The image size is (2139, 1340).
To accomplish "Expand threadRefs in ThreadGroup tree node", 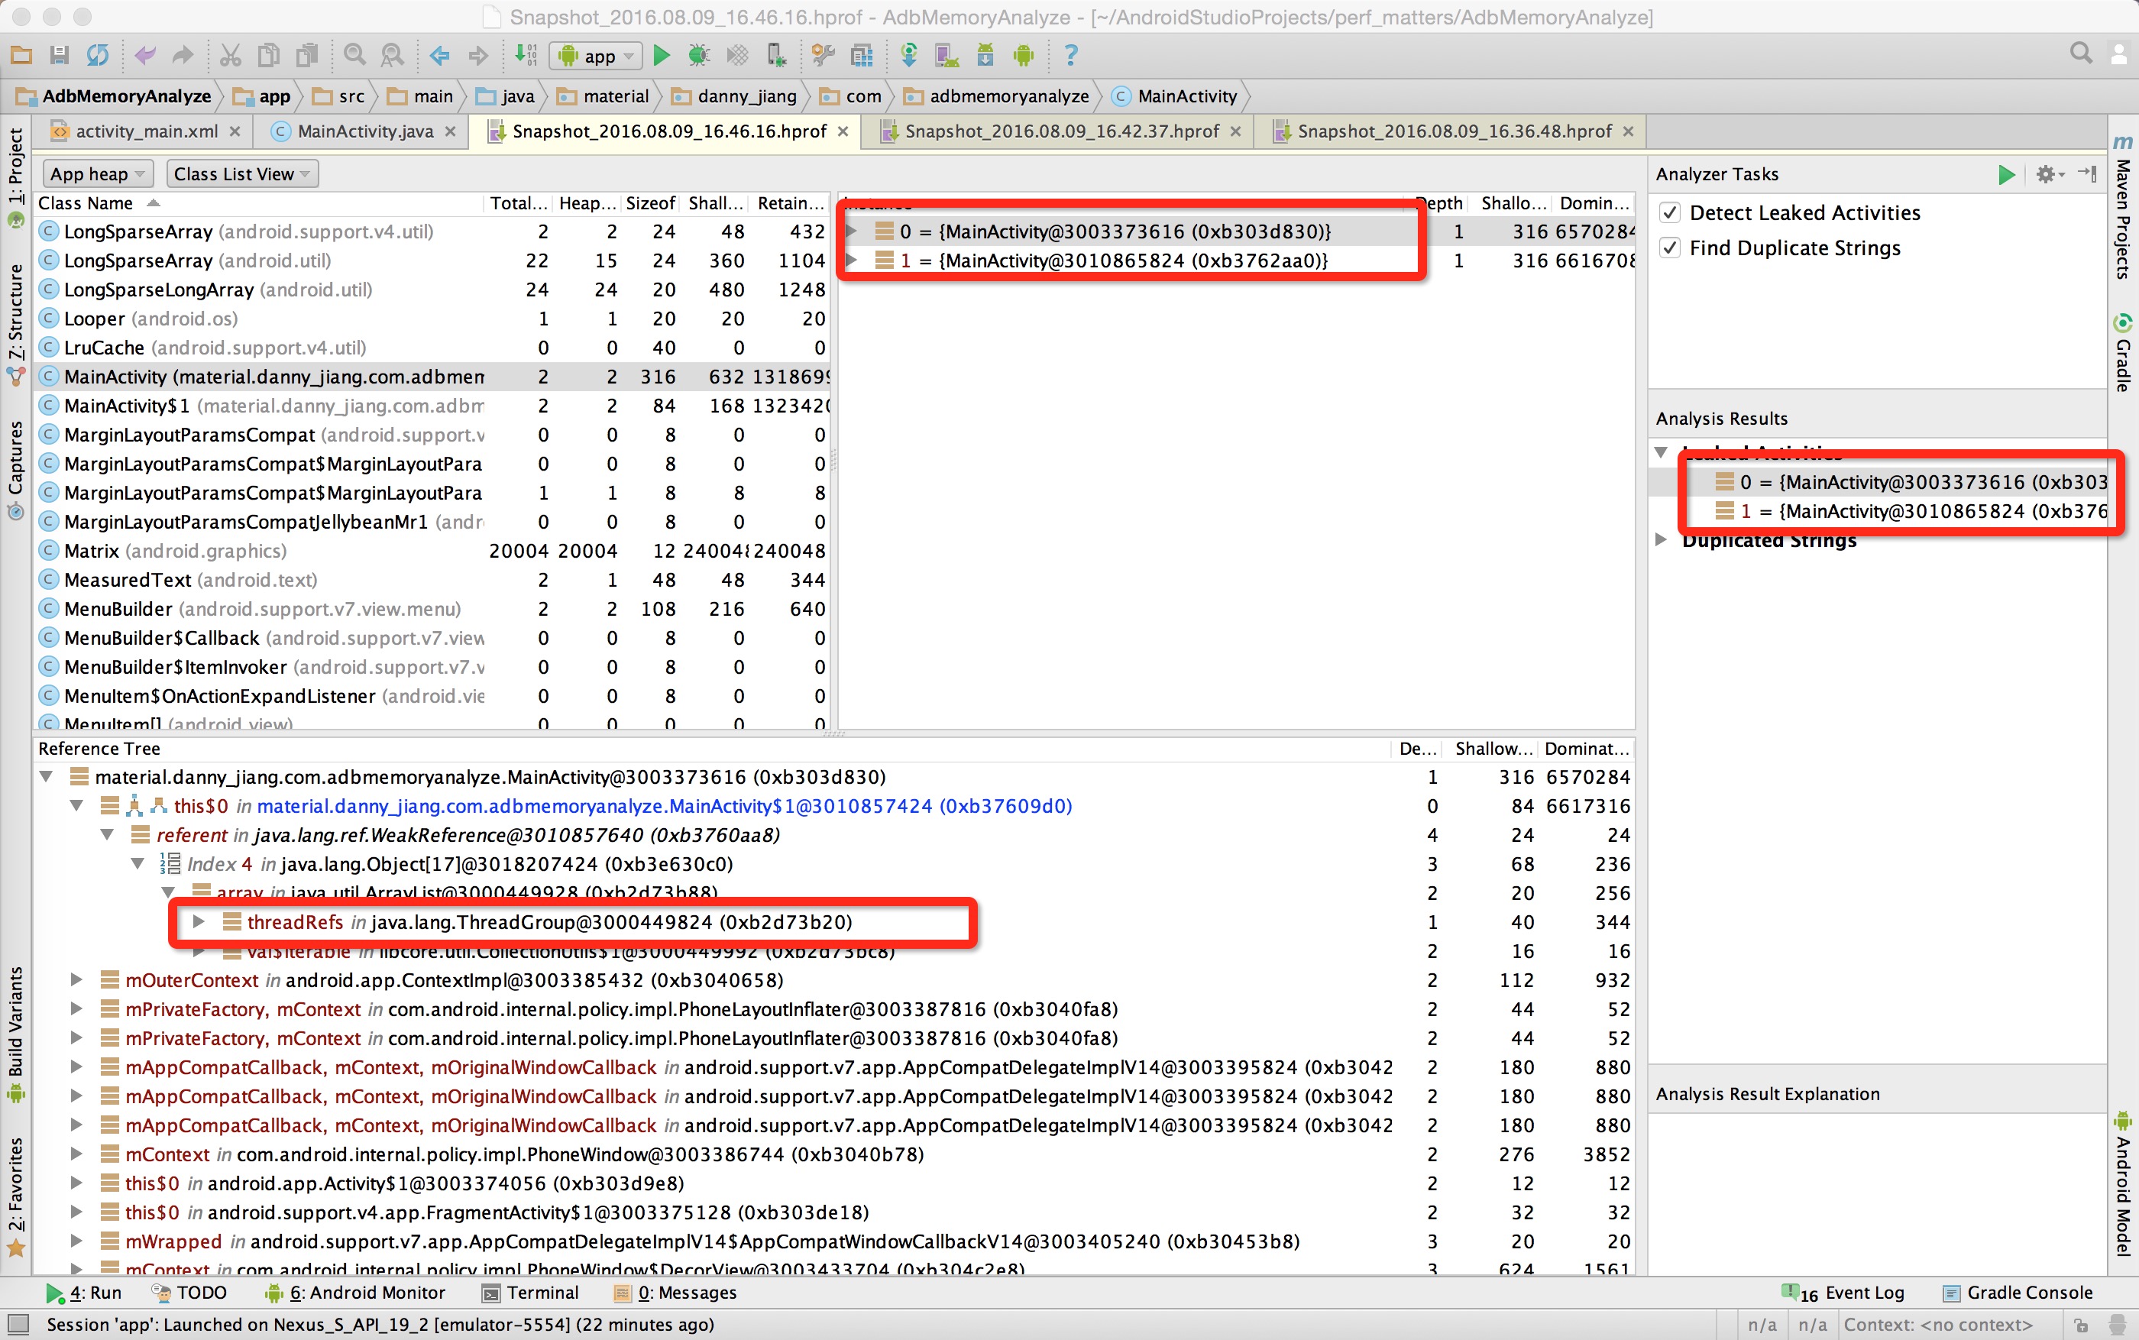I will pos(199,921).
